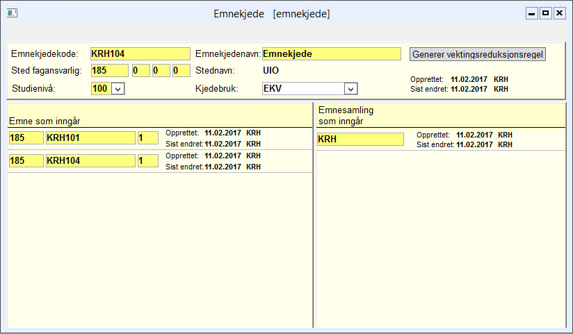Click the KRH104 field in the Emne list
Screen dimensions: 573x334
click(90, 160)
